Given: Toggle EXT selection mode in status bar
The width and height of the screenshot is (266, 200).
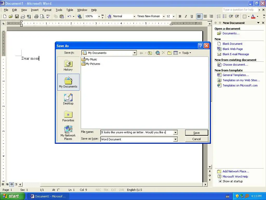Looking at the screenshot, I should (114, 190).
